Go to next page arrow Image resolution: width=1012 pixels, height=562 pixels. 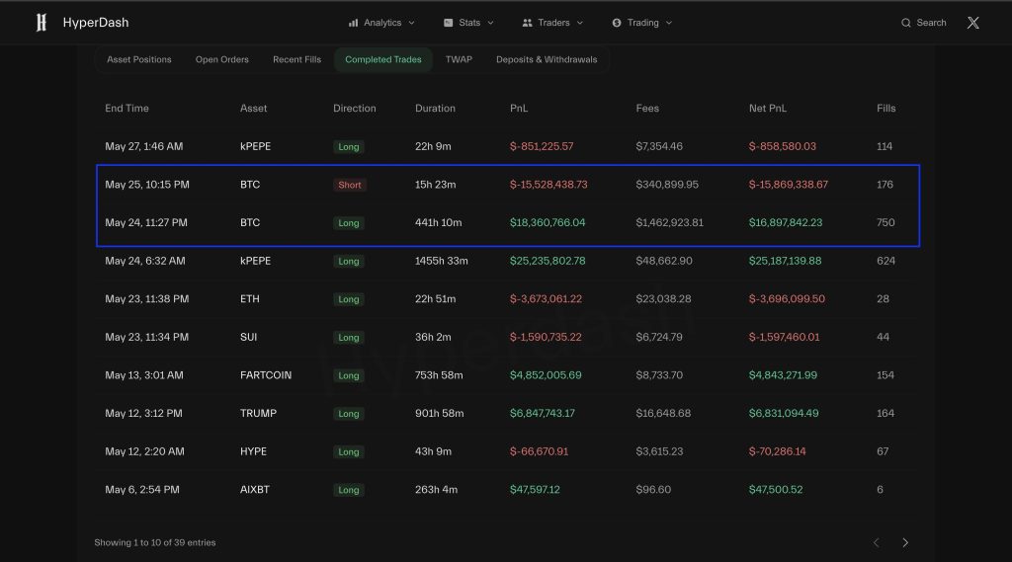[x=905, y=542]
